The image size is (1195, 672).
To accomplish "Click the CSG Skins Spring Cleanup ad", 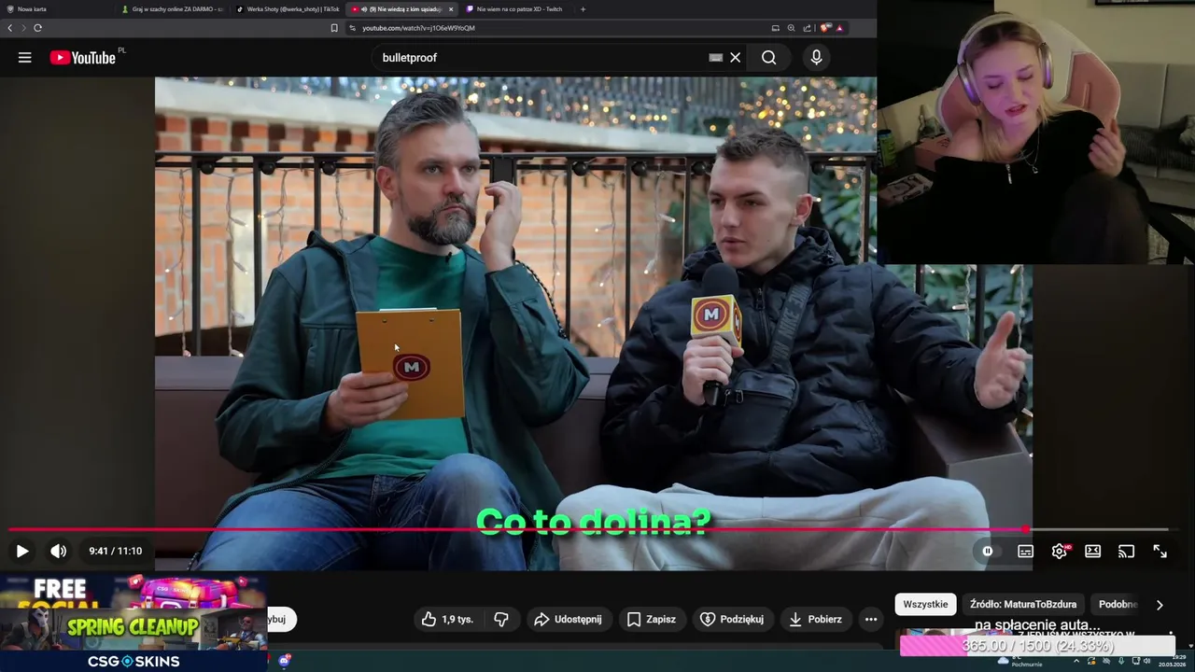I will click(x=134, y=623).
